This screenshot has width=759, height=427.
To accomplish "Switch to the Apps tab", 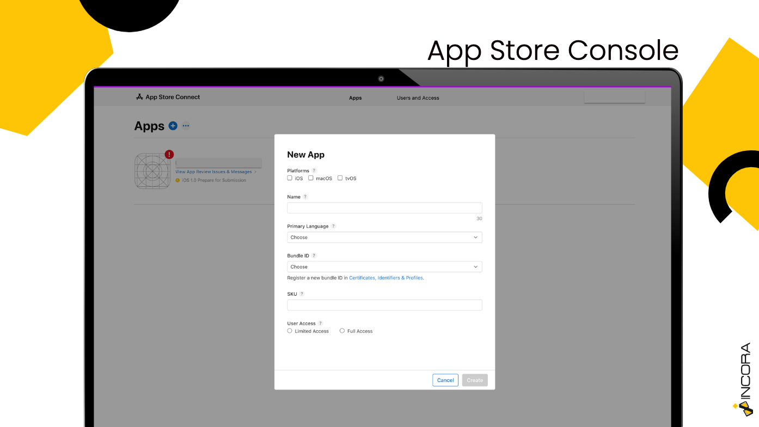I will [356, 98].
